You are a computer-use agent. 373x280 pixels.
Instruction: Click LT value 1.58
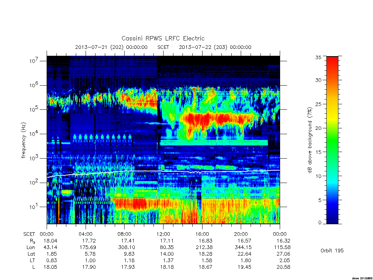(207, 260)
